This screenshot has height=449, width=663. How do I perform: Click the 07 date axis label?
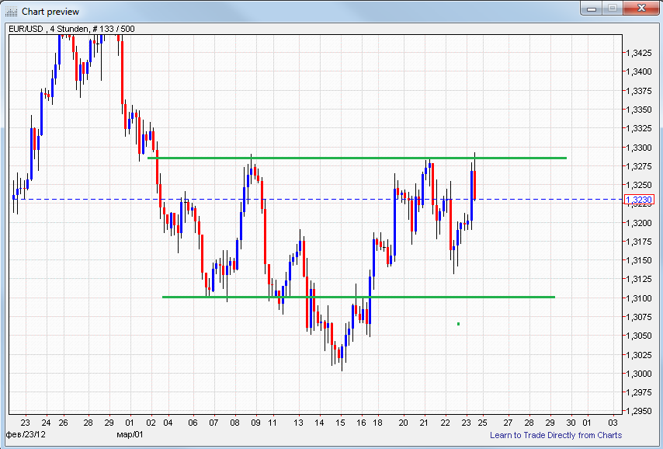(x=214, y=423)
